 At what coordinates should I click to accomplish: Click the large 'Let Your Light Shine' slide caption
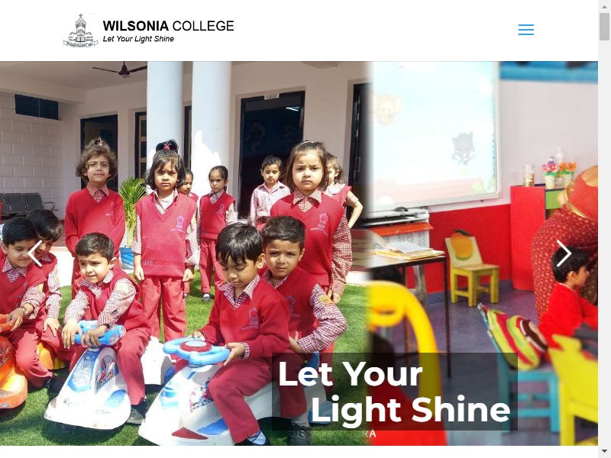point(394,392)
